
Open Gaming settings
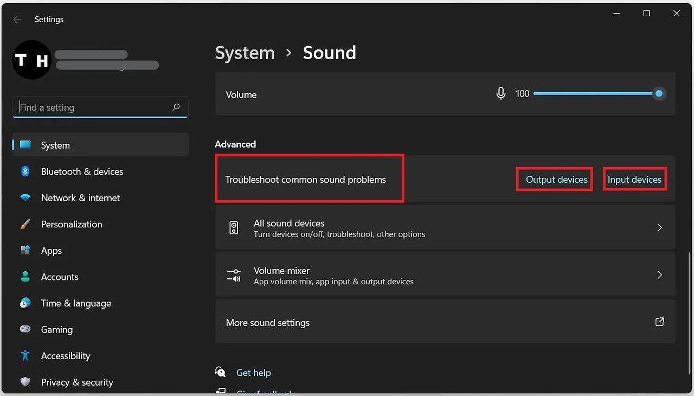[x=100, y=329]
